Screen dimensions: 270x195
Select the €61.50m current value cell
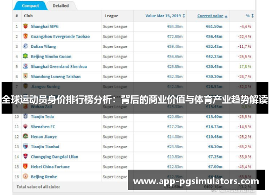214,26
